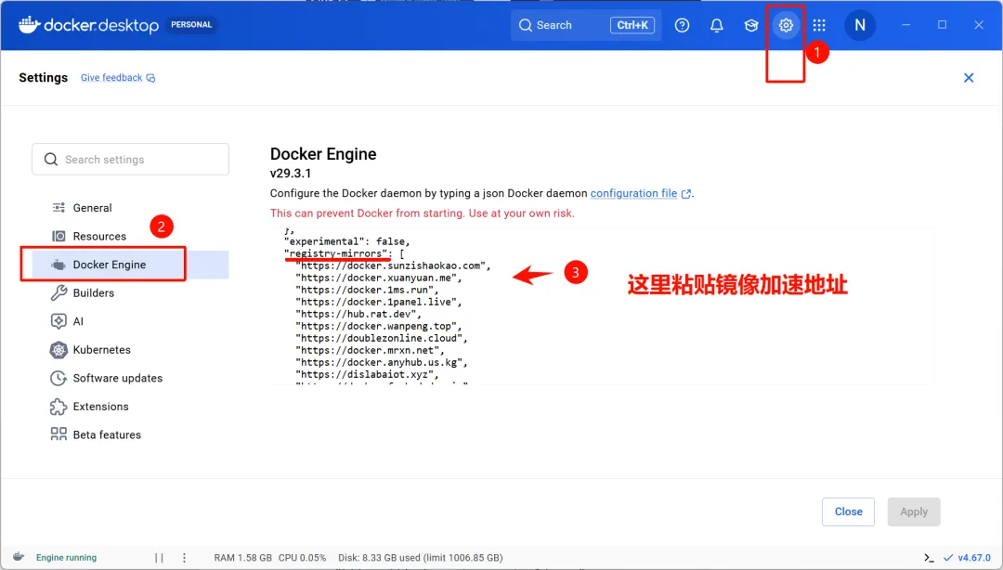The width and height of the screenshot is (1003, 570).
Task: Click the Builders wrench icon
Action: coord(59,293)
